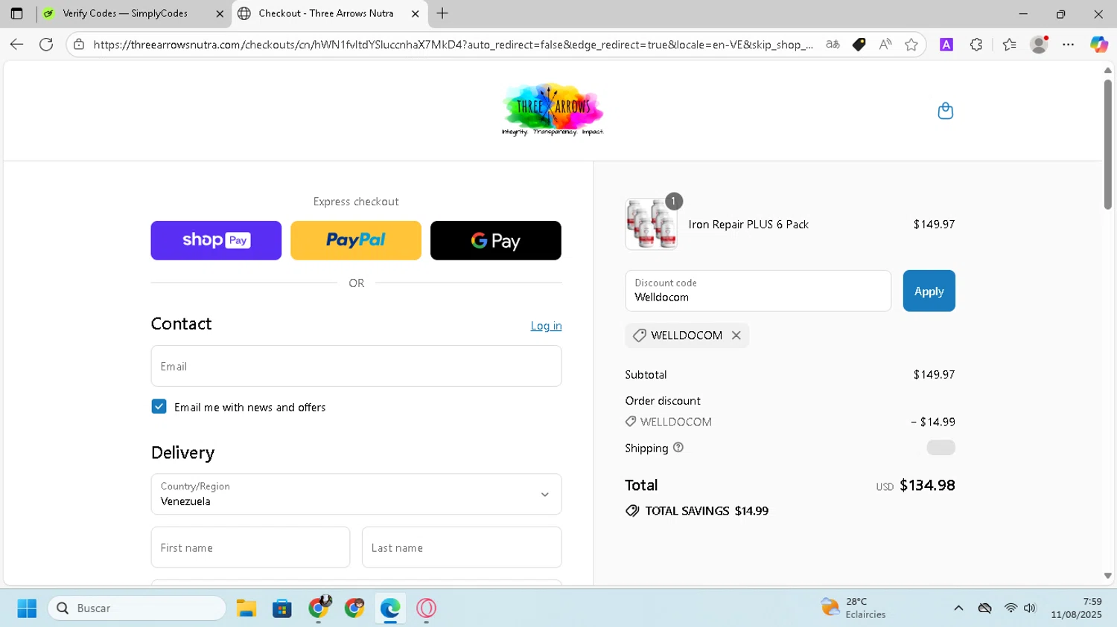Click the browser address bar URL
1117x627 pixels.
pos(453,45)
